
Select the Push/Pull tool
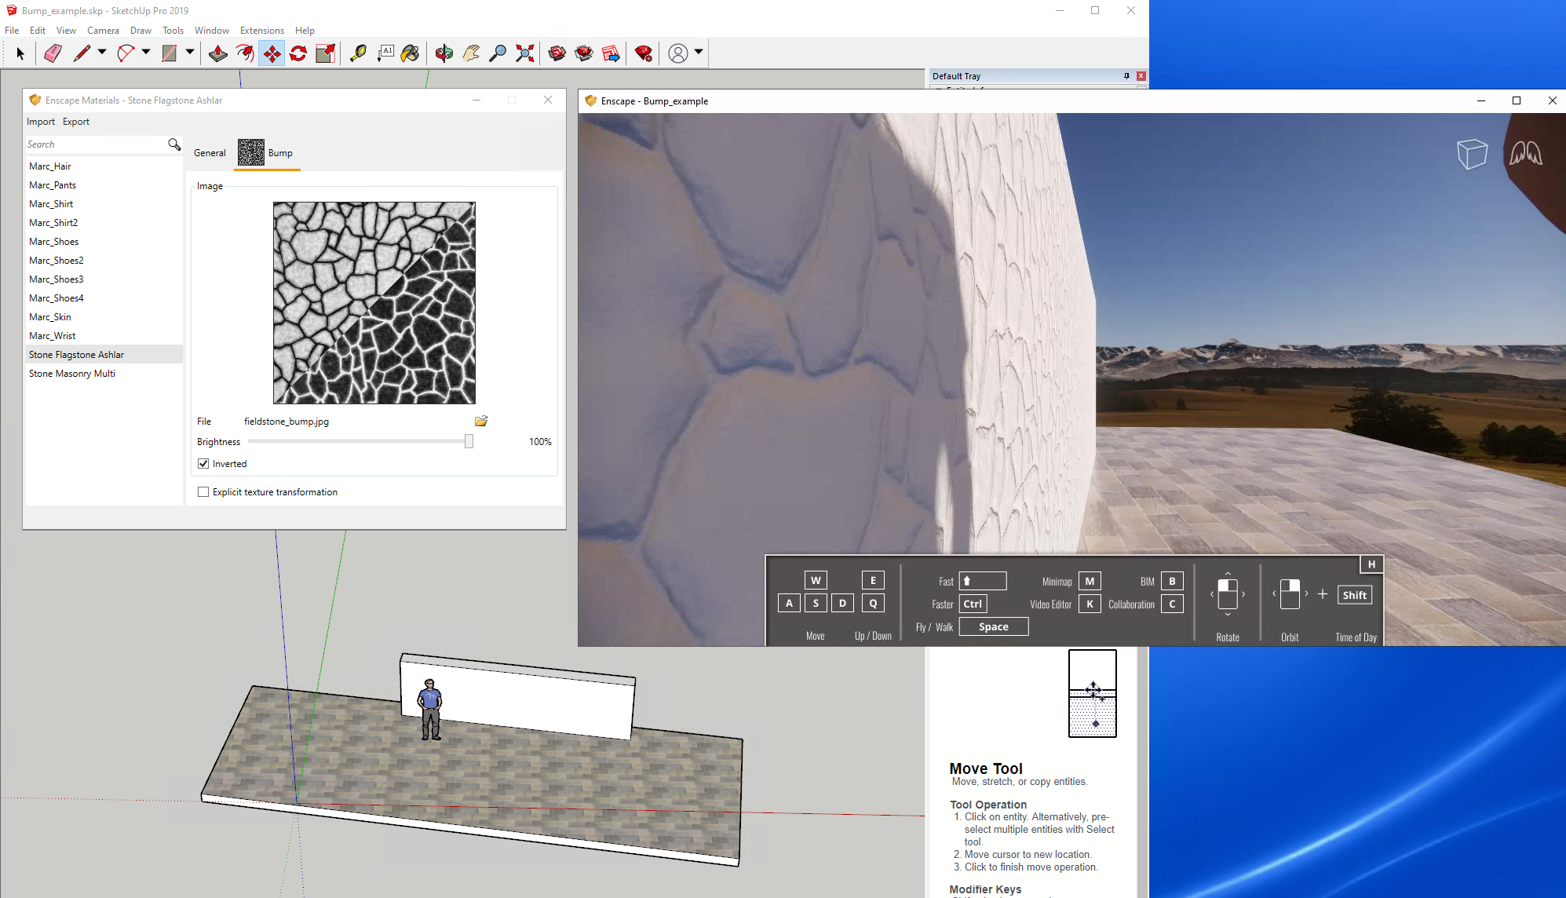coord(217,53)
